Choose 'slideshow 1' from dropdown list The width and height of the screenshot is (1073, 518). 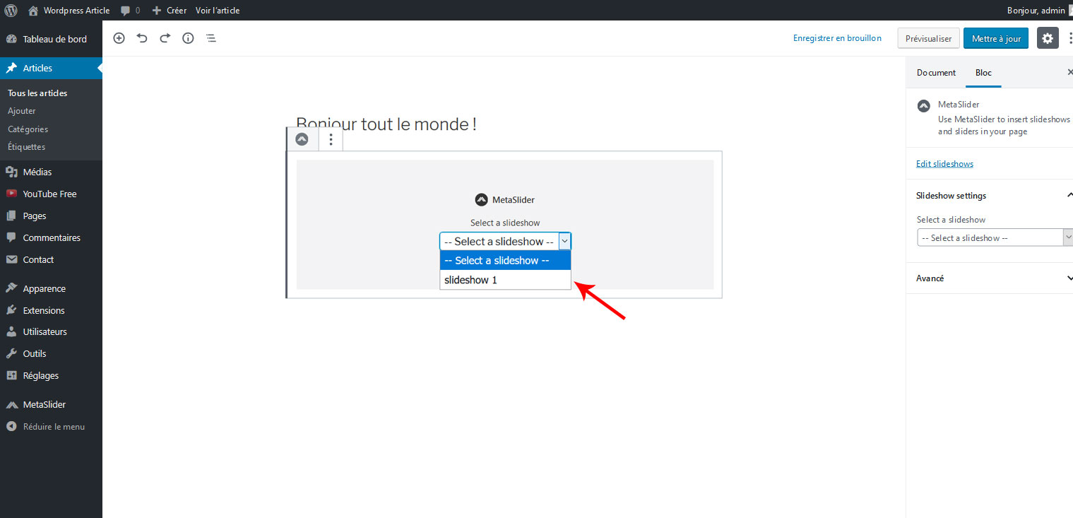[505, 280]
